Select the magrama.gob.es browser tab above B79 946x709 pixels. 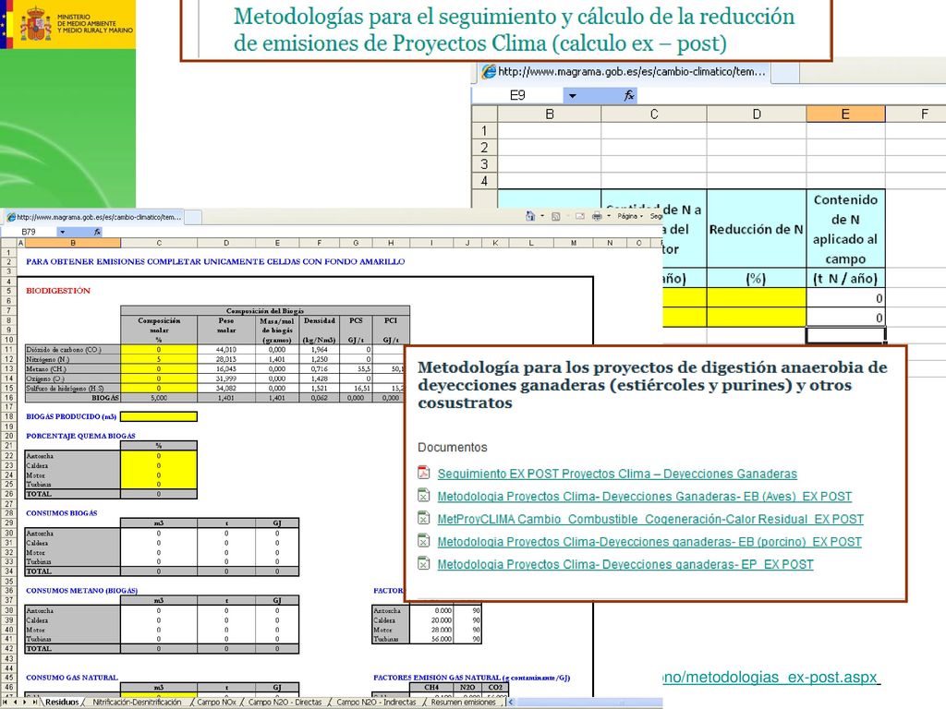(94, 217)
